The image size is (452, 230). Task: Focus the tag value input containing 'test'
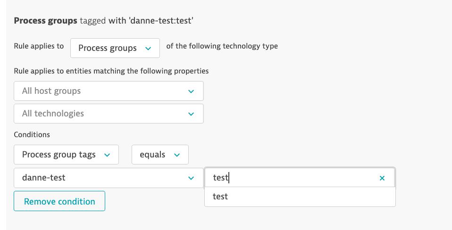point(293,178)
